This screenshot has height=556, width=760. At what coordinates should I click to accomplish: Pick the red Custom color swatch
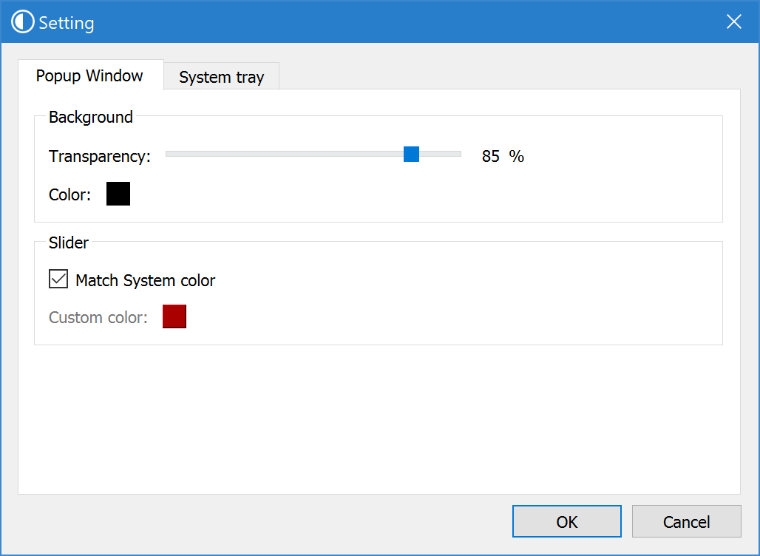174,316
